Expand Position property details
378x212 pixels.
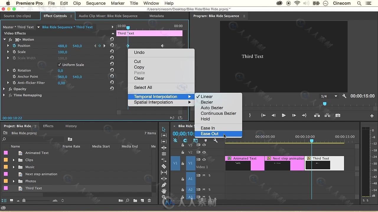click(x=8, y=46)
